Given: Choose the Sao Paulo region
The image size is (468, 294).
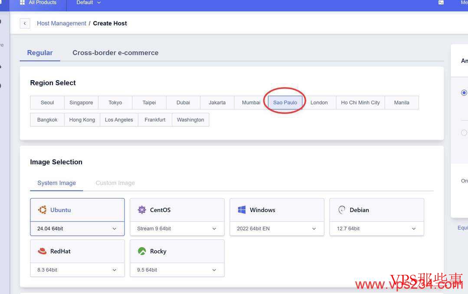Looking at the screenshot, I should tap(285, 103).
